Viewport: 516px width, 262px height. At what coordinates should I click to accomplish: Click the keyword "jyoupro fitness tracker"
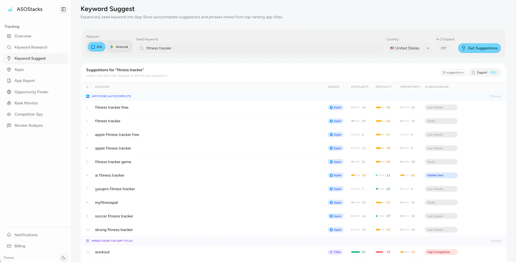click(115, 189)
